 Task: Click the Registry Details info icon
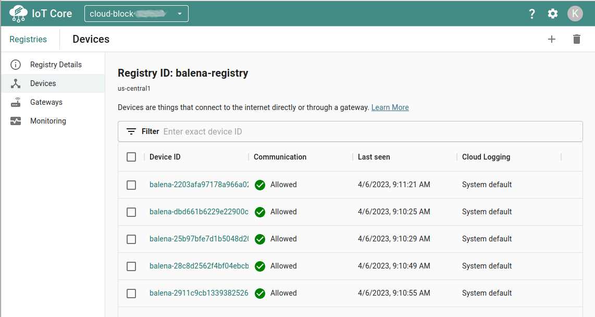click(16, 65)
